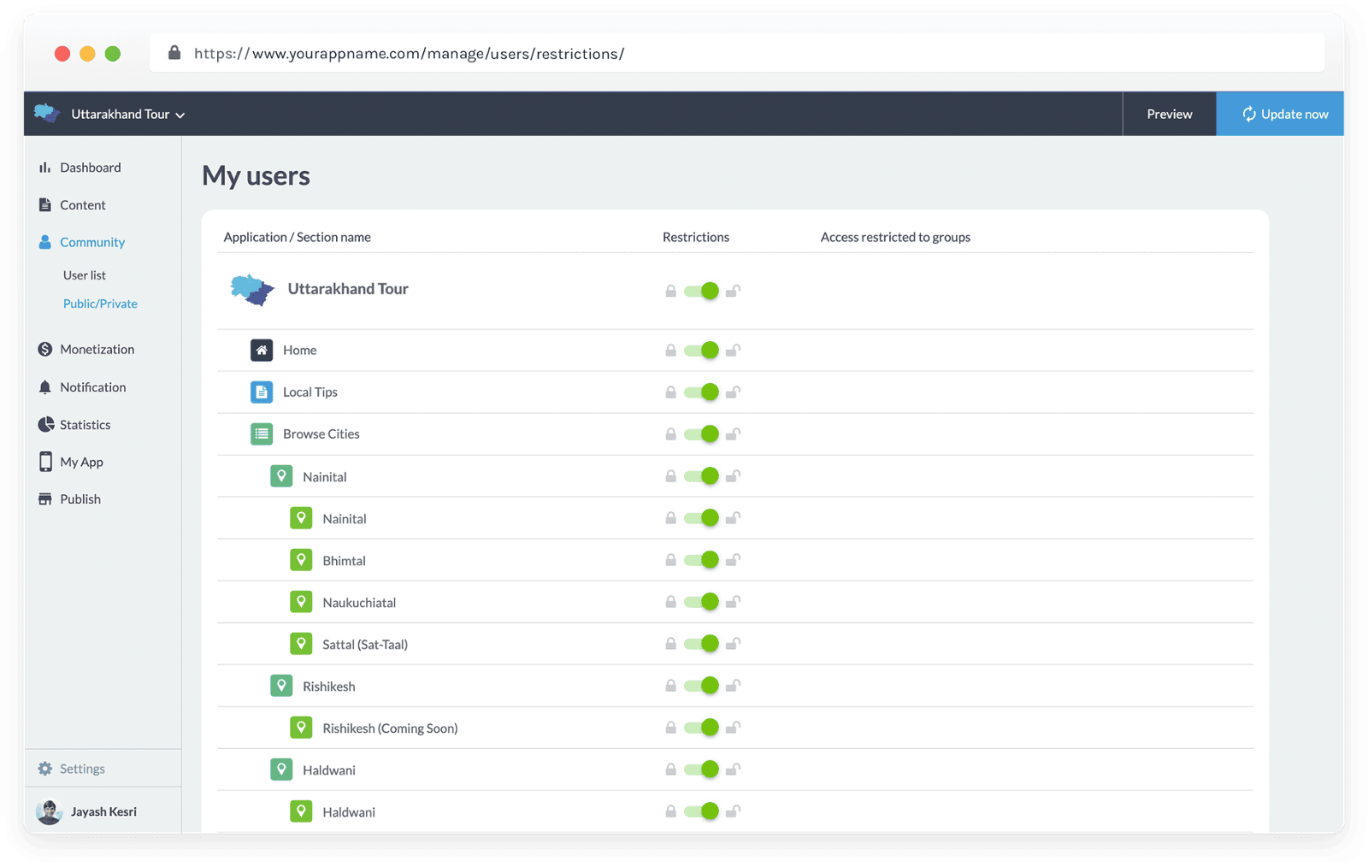Toggle restrictions switch for Rishikesh (Coming Soon)
The height and width of the screenshot is (867, 1368).
click(702, 728)
